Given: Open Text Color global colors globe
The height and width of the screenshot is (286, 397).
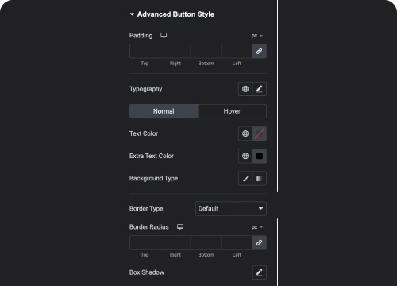Looking at the screenshot, I should [x=245, y=133].
